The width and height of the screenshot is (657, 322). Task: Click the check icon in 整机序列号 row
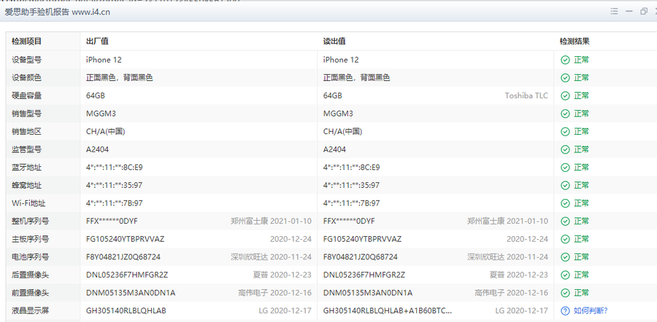tap(565, 221)
